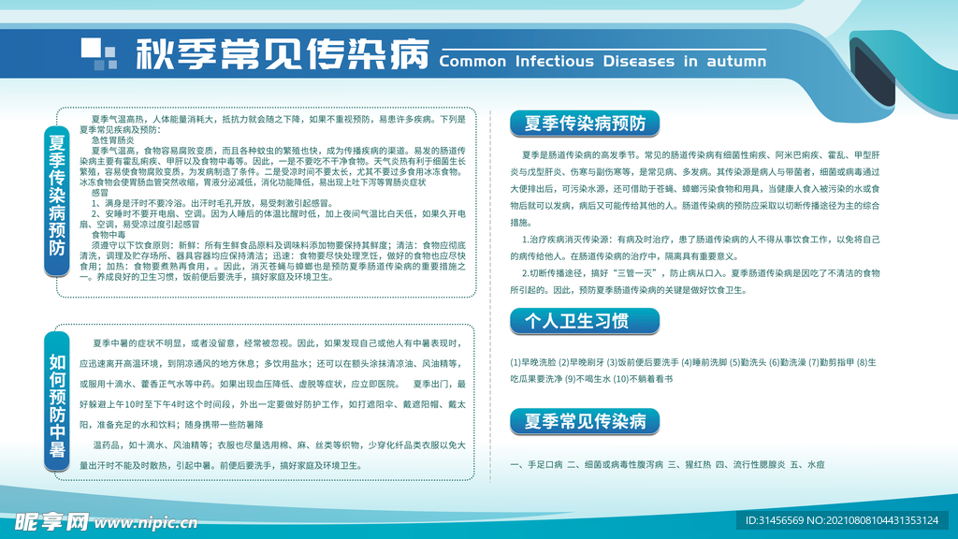Click the line starting 1.治疗疾病消灭传染源

click(695, 247)
